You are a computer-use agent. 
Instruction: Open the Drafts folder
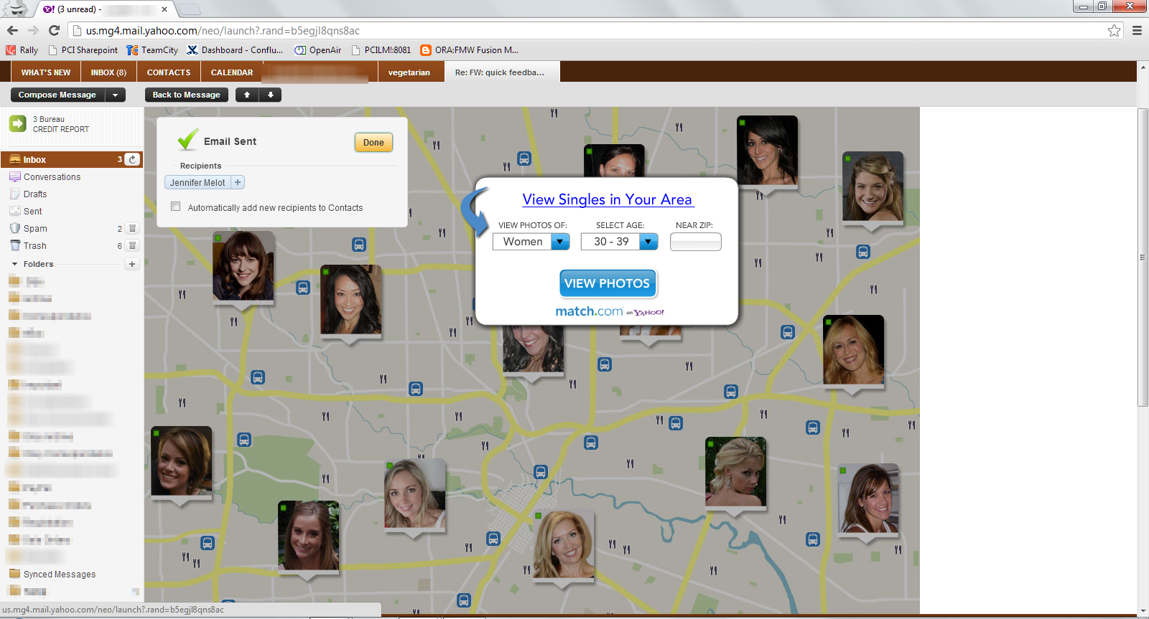[x=35, y=194]
